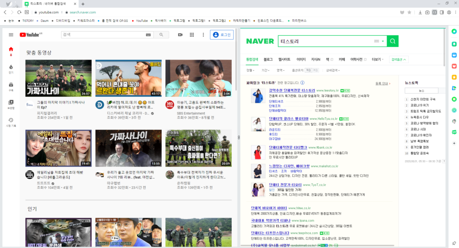This screenshot has height=248, width=459.
Task: Reload the page with refresh icon
Action: (x=19, y=12)
